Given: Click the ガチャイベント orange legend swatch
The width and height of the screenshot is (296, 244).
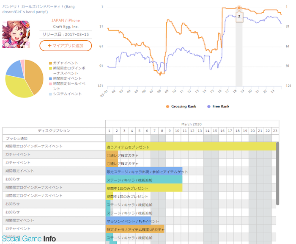Looking at the screenshot, I should click(x=50, y=63).
